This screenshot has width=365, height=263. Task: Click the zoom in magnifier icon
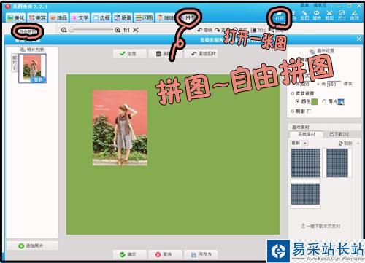pos(118,30)
